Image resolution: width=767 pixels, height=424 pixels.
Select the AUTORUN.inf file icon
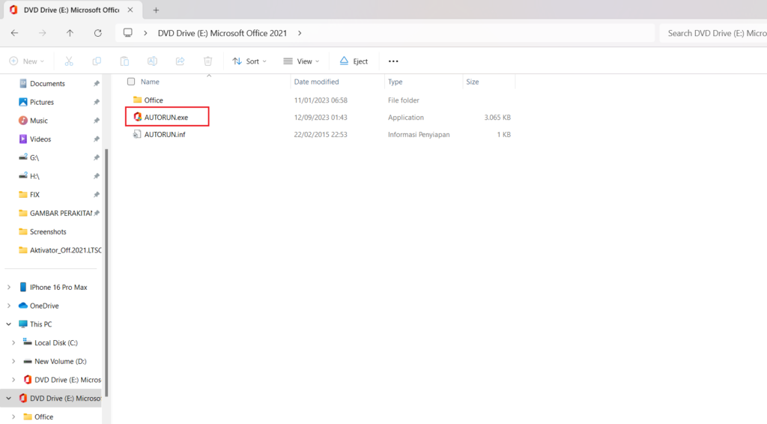(x=137, y=134)
